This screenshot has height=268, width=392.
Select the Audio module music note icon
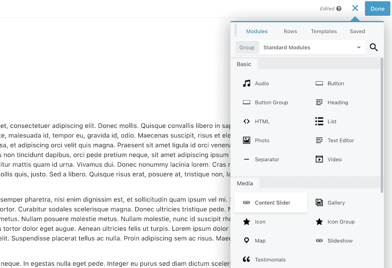[x=247, y=83]
